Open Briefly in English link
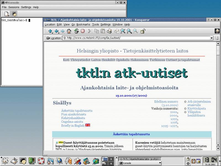 pos(73,126)
